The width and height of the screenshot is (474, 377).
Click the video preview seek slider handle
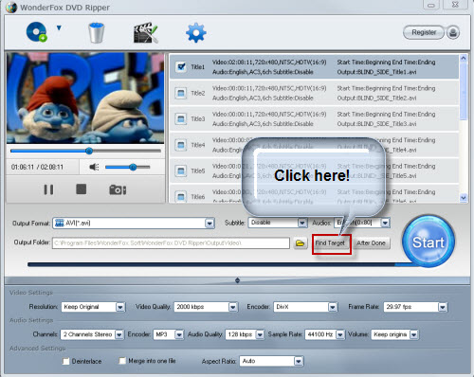pos(89,151)
